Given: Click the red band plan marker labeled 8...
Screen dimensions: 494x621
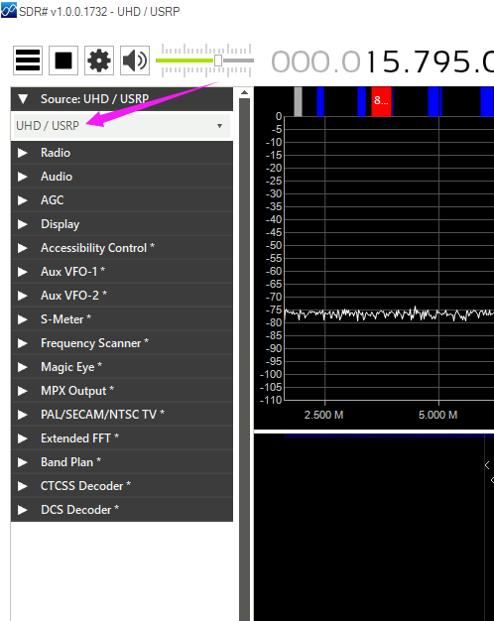Looking at the screenshot, I should coord(381,101).
